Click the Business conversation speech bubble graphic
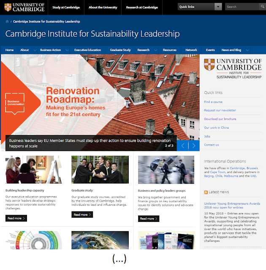The width and height of the screenshot is (266, 270). point(15,104)
